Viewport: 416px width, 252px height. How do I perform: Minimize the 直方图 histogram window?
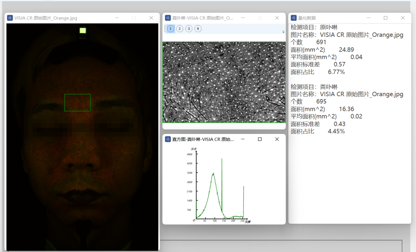(243, 139)
